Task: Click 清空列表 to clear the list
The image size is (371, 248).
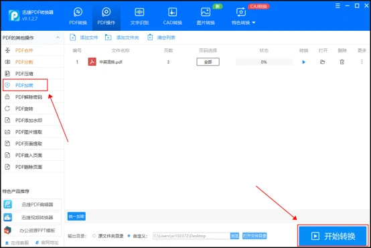Action: pos(161,38)
